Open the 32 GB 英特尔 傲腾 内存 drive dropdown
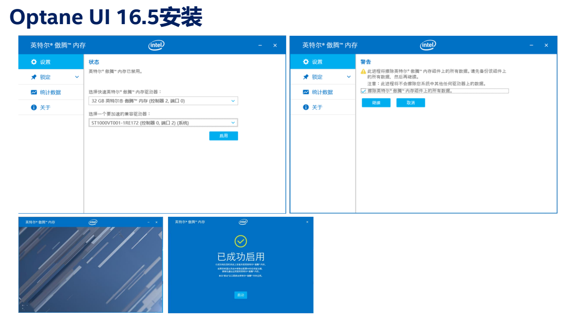Image resolution: width=572 pixels, height=320 pixels. [x=163, y=101]
